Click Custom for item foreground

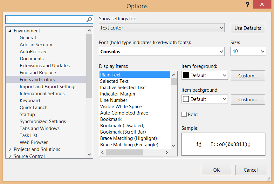248,76
